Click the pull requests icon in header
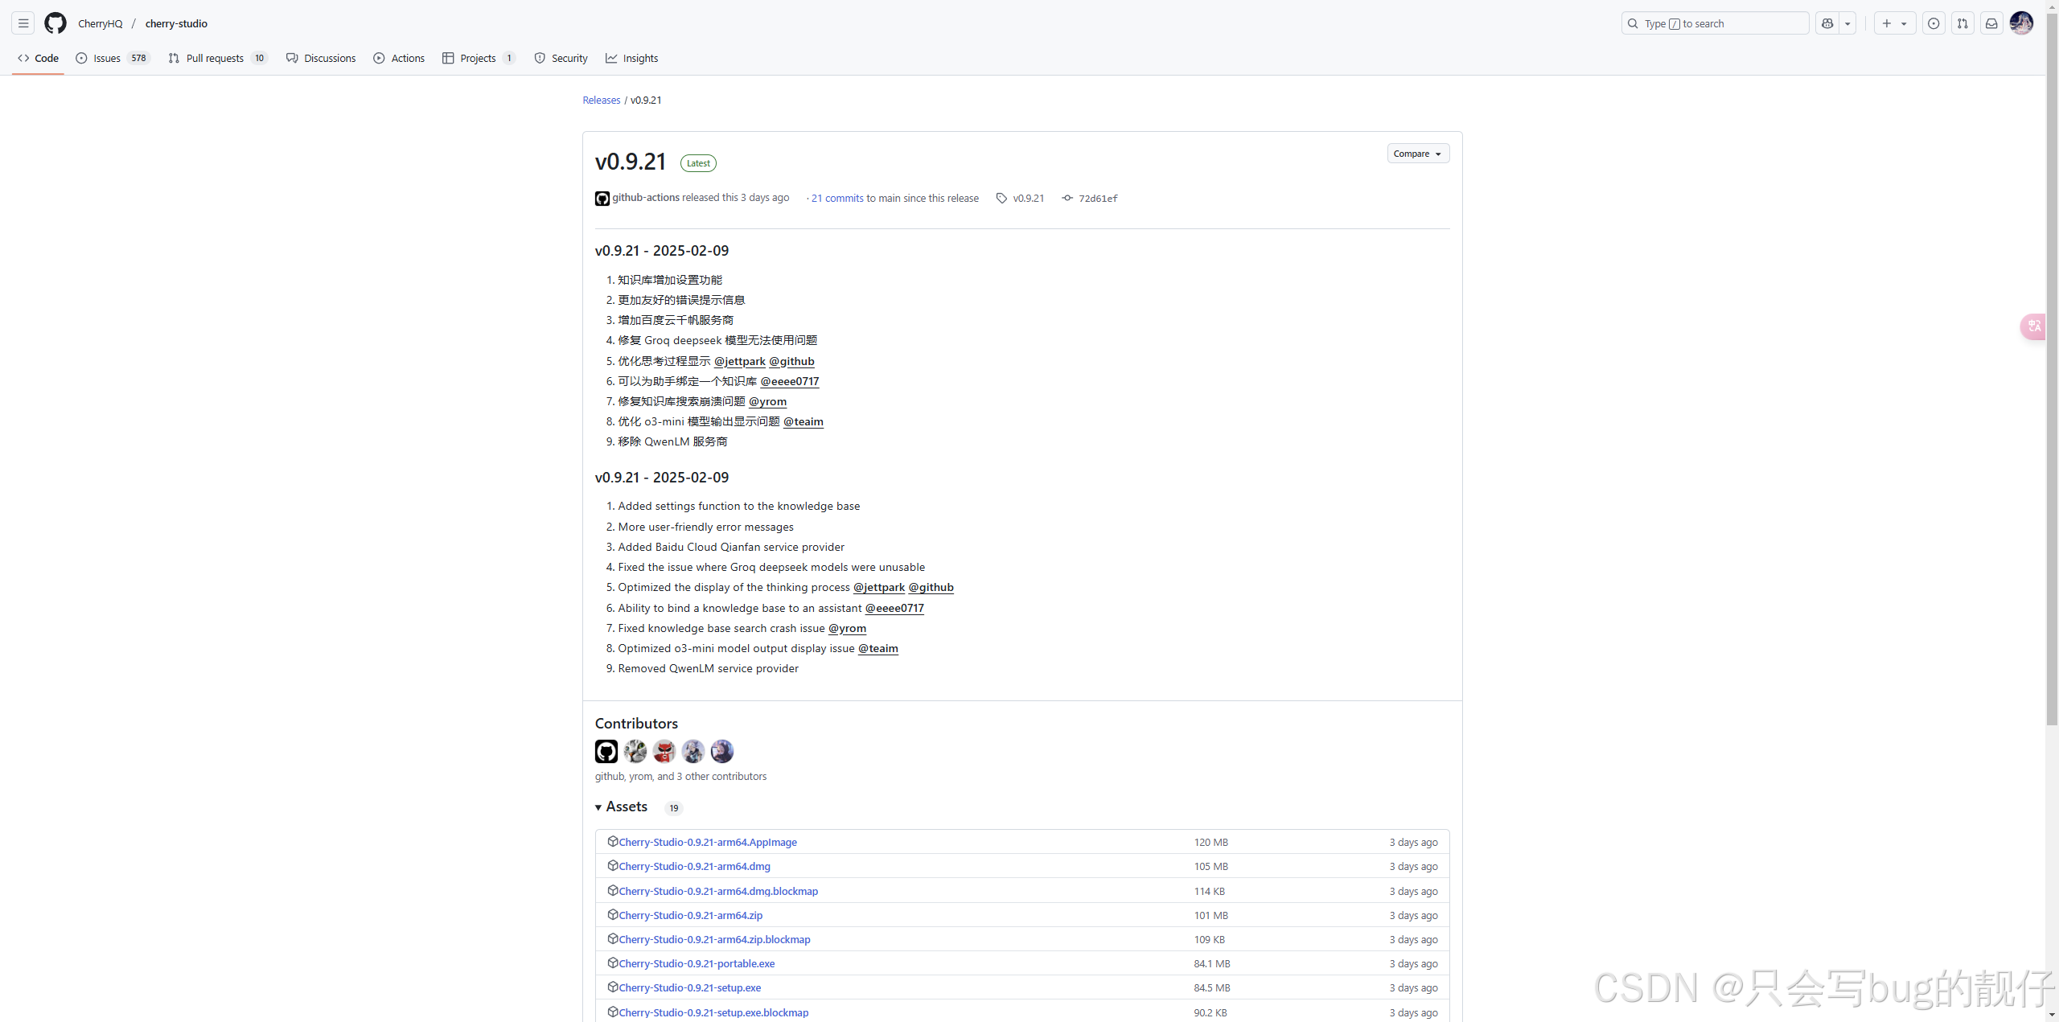The width and height of the screenshot is (2059, 1022). click(1962, 23)
